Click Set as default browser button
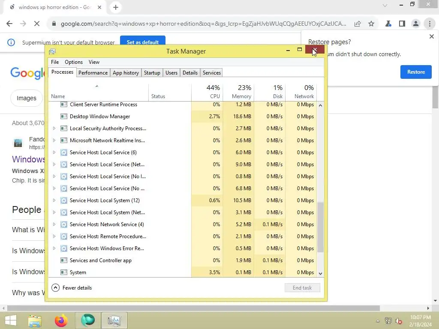This screenshot has width=439, height=329. tap(142, 42)
